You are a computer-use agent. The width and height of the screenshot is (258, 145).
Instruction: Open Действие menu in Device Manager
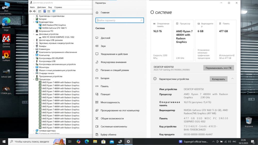click(x=42, y=7)
